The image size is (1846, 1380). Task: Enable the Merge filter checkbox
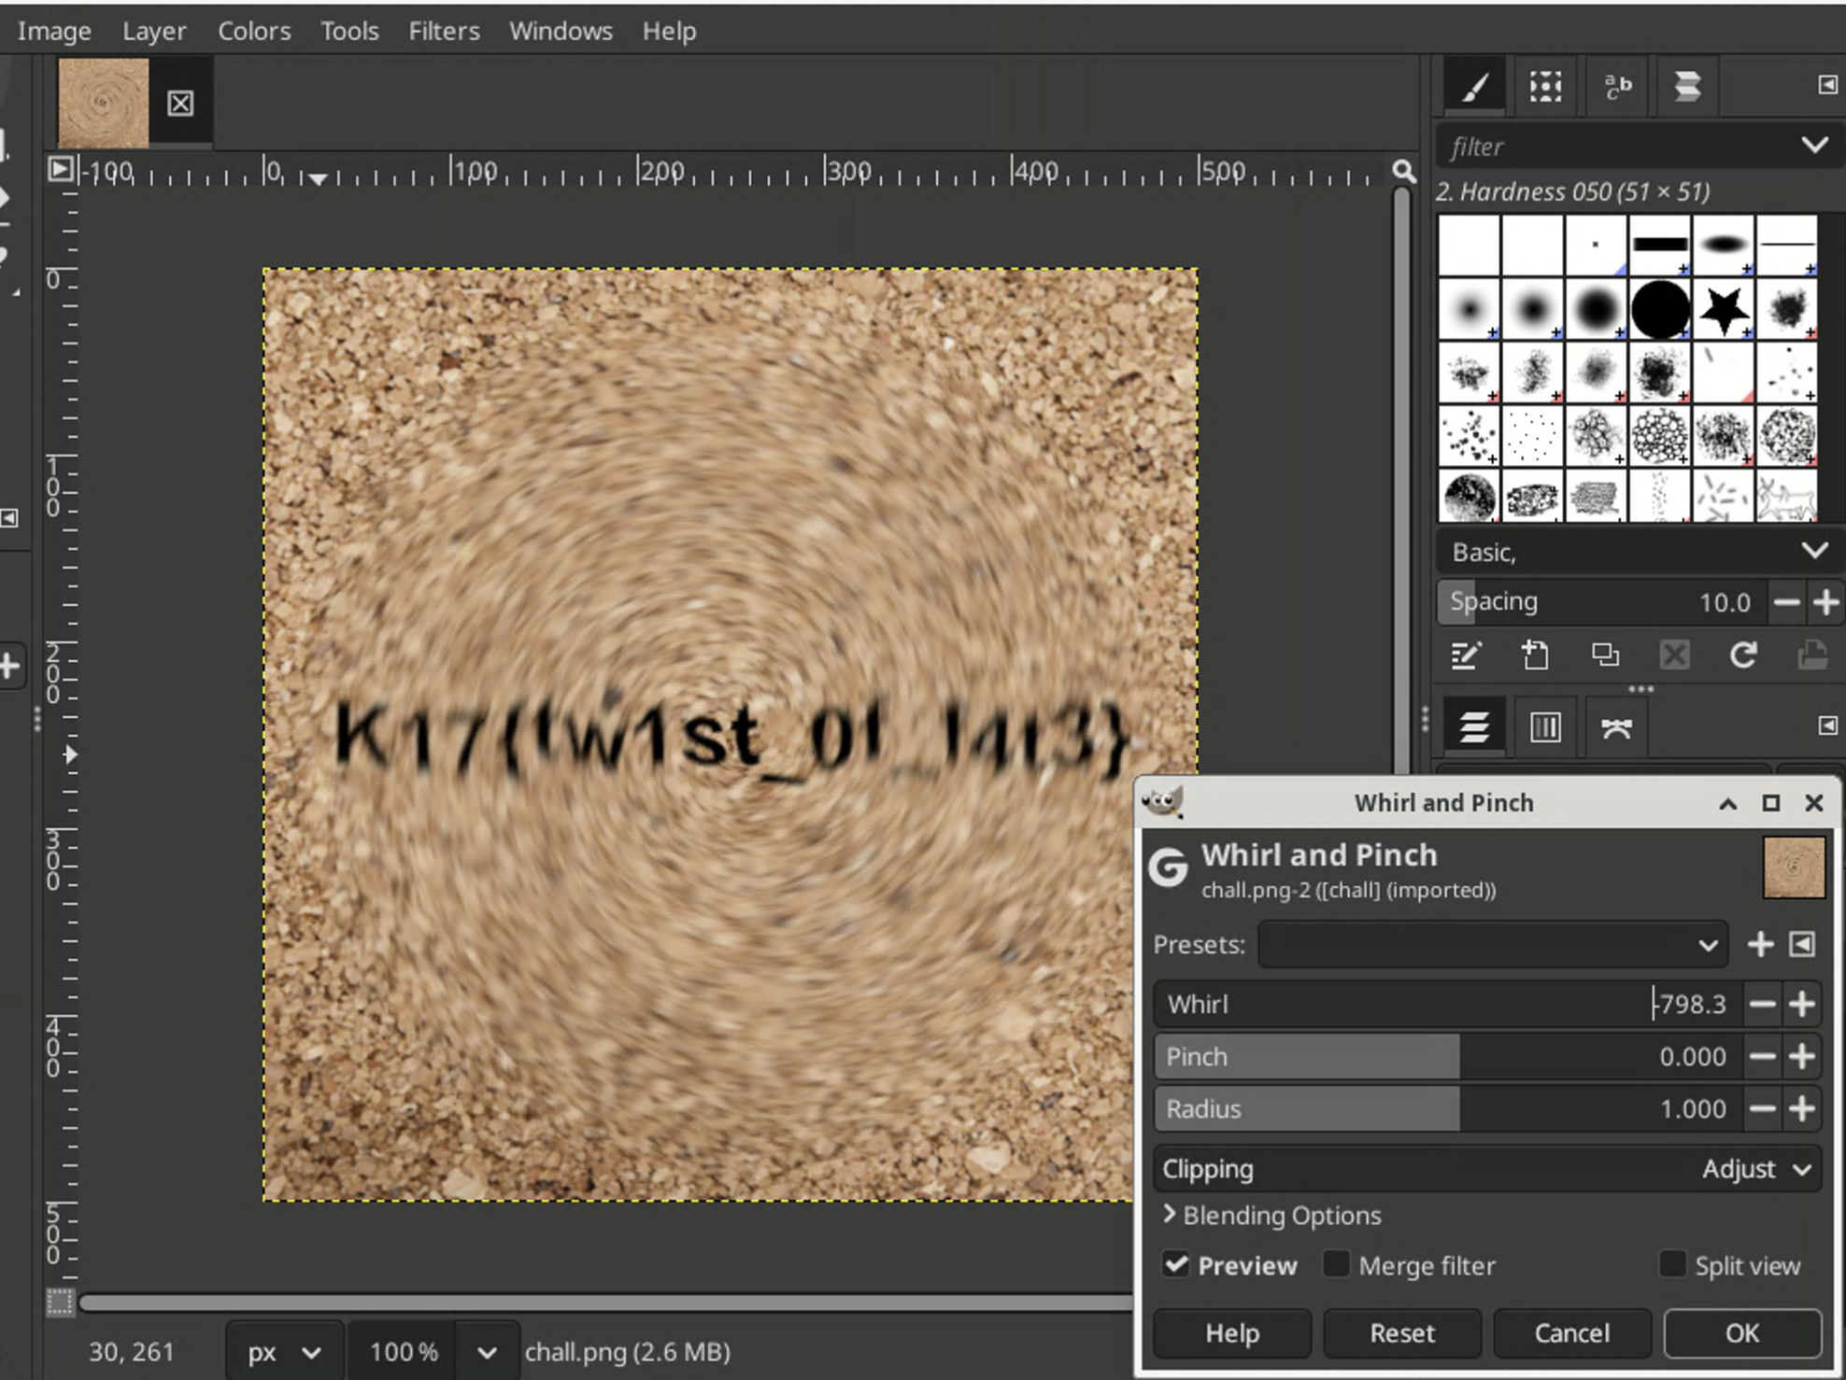tap(1336, 1265)
